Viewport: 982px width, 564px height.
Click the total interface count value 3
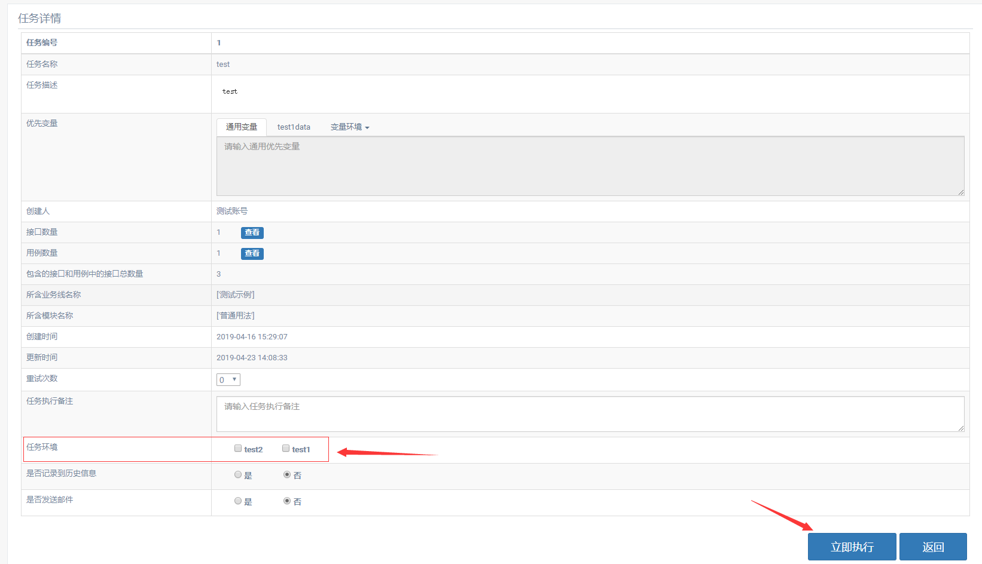click(218, 274)
